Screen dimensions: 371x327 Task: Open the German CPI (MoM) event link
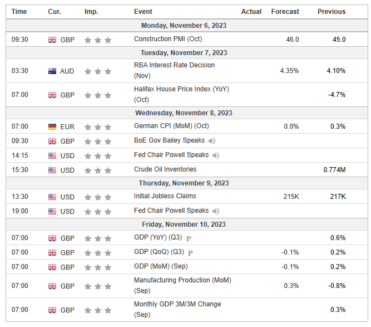pos(171,126)
